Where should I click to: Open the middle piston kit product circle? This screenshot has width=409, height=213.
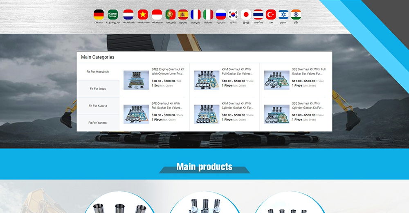205,202
